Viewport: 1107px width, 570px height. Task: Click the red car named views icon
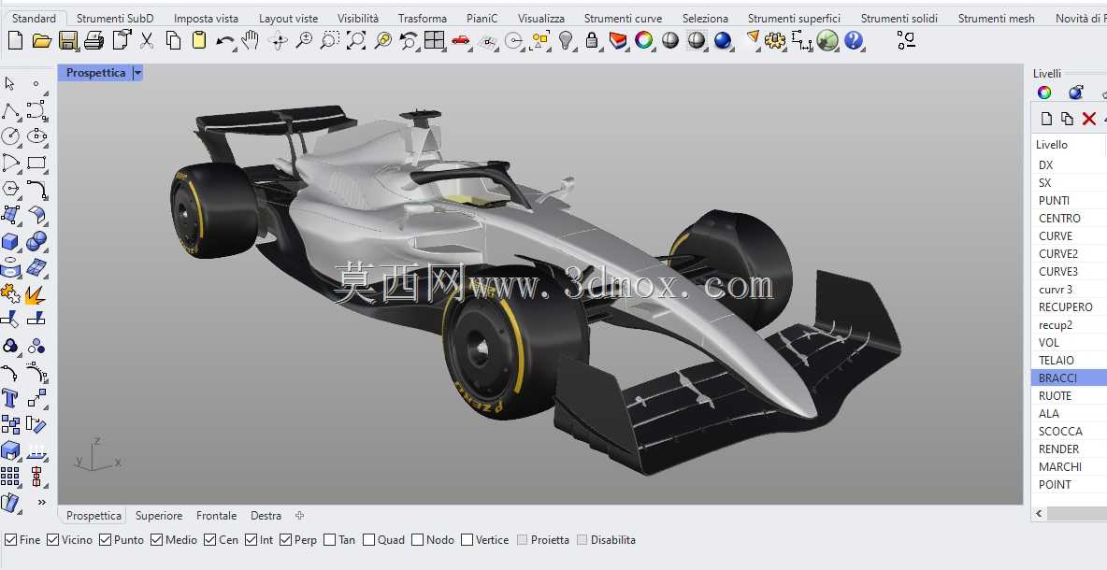(461, 41)
